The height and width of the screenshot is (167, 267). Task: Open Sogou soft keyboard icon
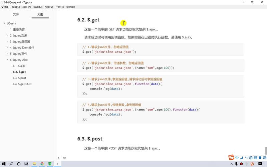pyautogui.click(x=255, y=158)
